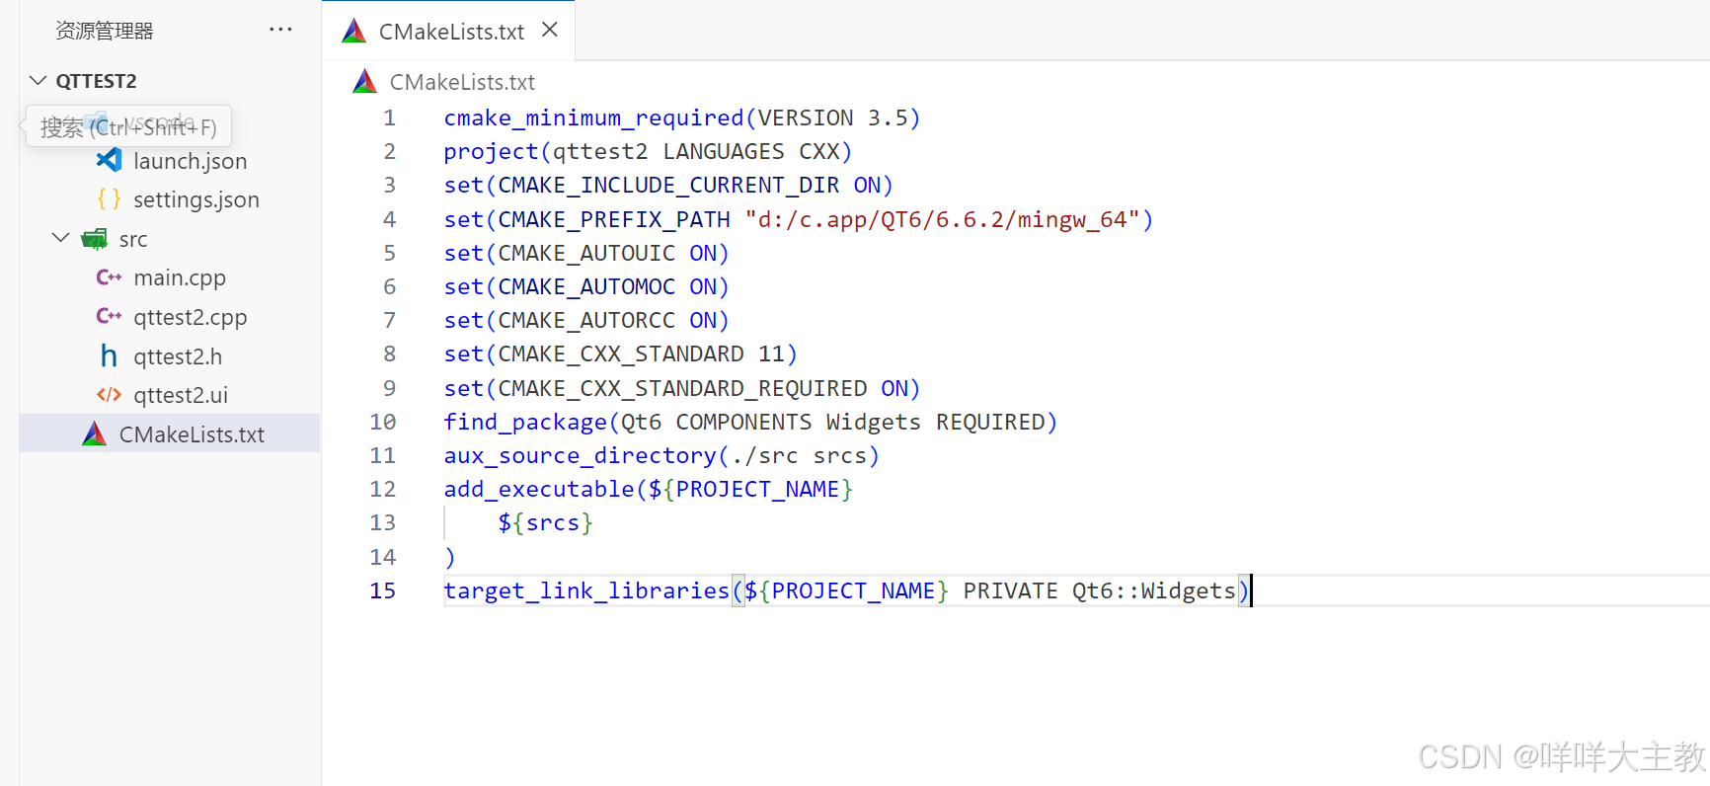Open the qttest2.ui form file
The image size is (1710, 786).
coord(181,395)
